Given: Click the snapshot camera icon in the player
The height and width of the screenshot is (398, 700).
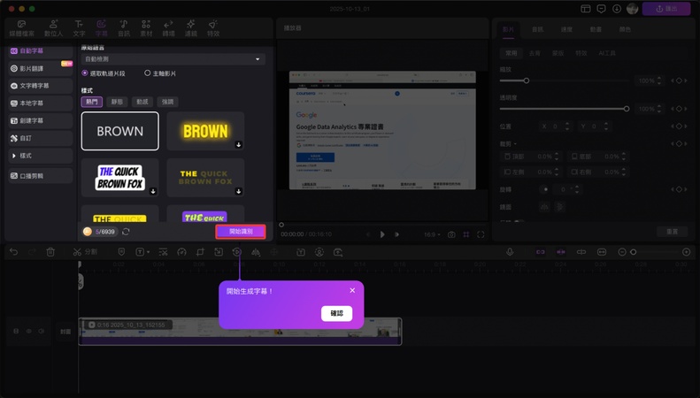Looking at the screenshot, I should coord(451,234).
